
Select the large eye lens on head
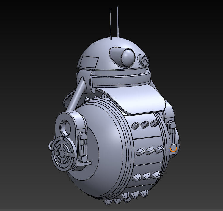click(128, 58)
